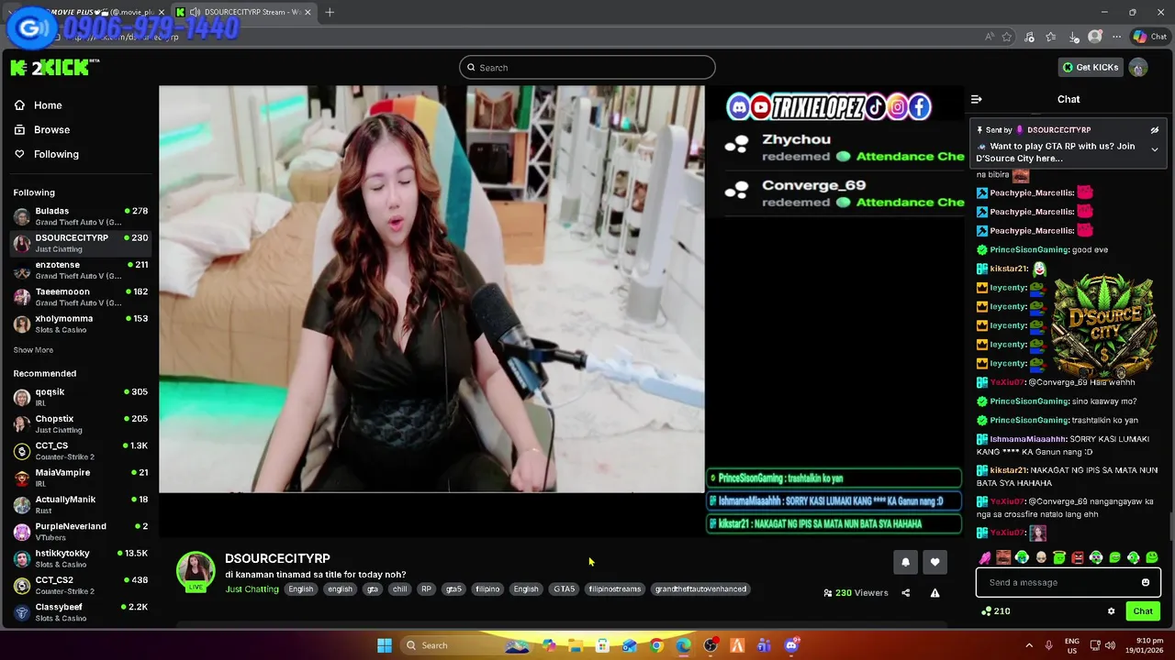The width and height of the screenshot is (1175, 660).
Task: Open the Browse page in sidebar
Action: (42, 130)
